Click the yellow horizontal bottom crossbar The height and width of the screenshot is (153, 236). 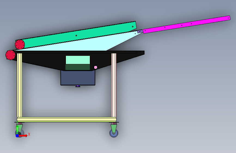pos(67,120)
